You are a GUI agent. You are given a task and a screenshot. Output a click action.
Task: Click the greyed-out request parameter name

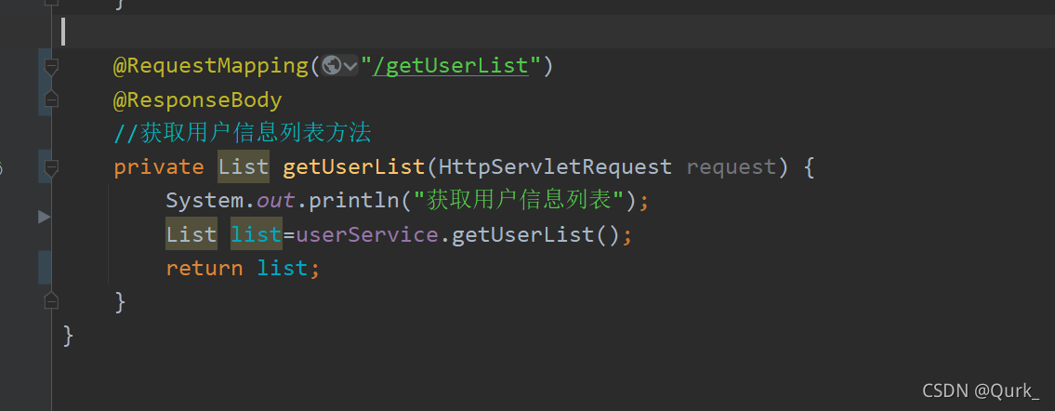pos(731,167)
